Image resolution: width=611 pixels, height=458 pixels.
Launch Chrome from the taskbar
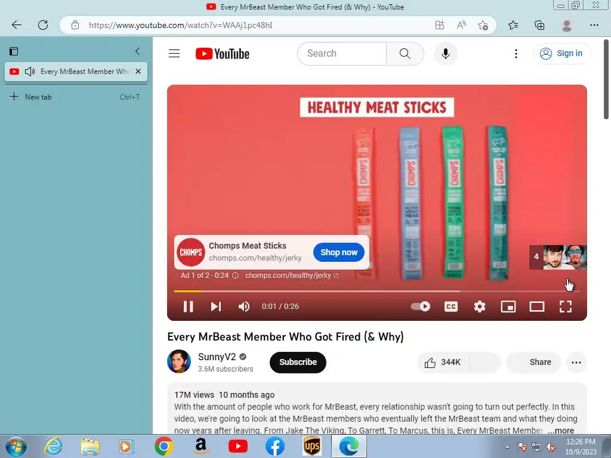coord(163,446)
